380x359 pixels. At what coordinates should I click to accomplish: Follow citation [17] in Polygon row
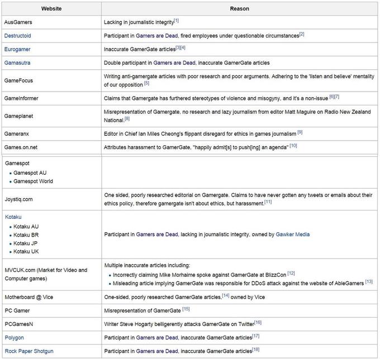256,336
